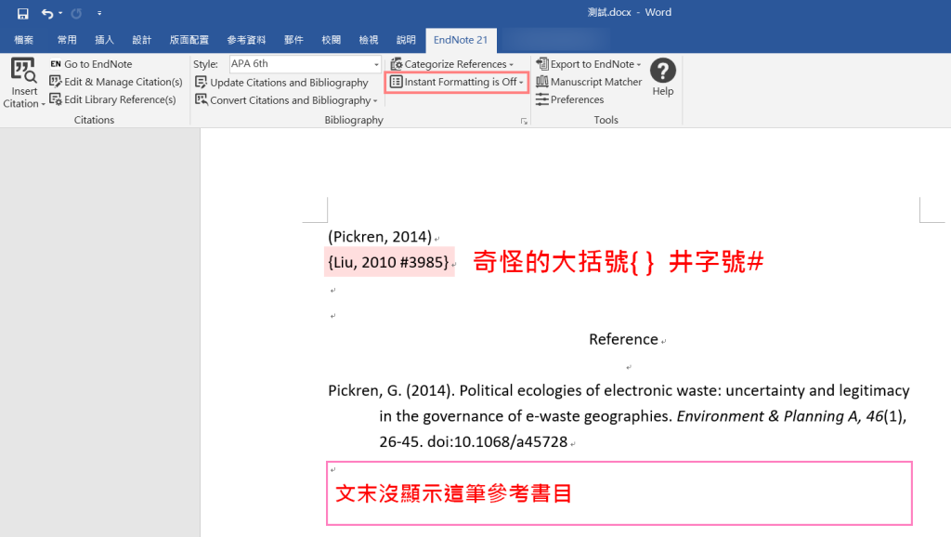Image resolution: width=951 pixels, height=537 pixels.
Task: Click the Redo icon in the title bar
Action: pos(76,13)
